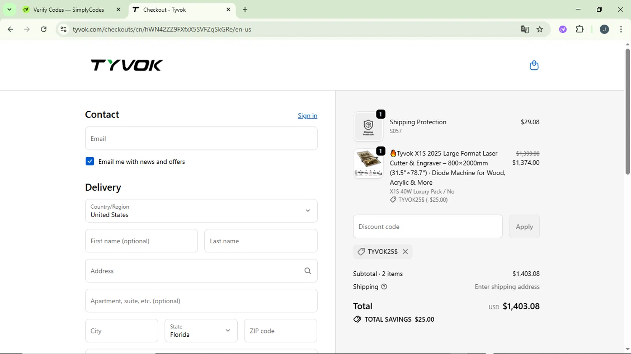Bookmark this page with star icon
Image resolution: width=631 pixels, height=354 pixels.
[540, 29]
